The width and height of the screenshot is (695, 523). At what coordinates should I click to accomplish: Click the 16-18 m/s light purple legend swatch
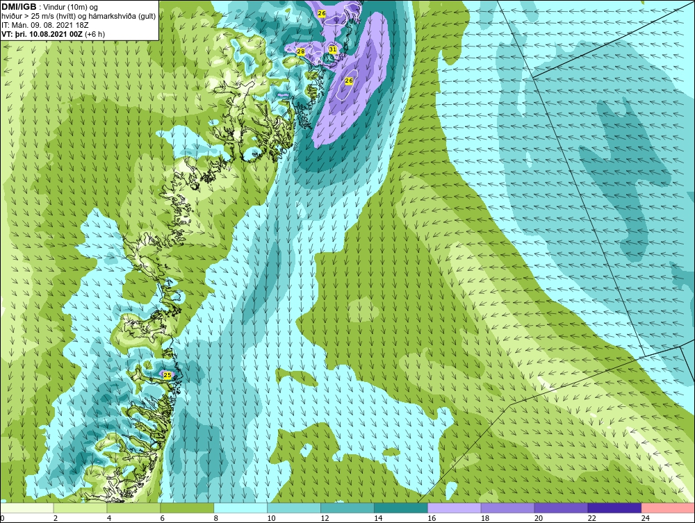pos(454,508)
